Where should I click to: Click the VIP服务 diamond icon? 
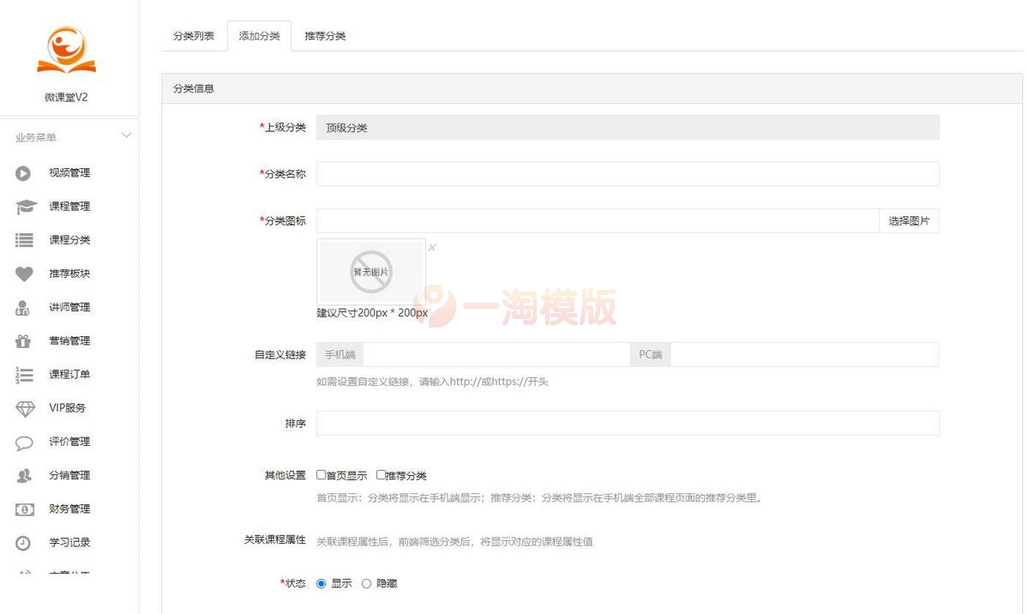pos(24,408)
